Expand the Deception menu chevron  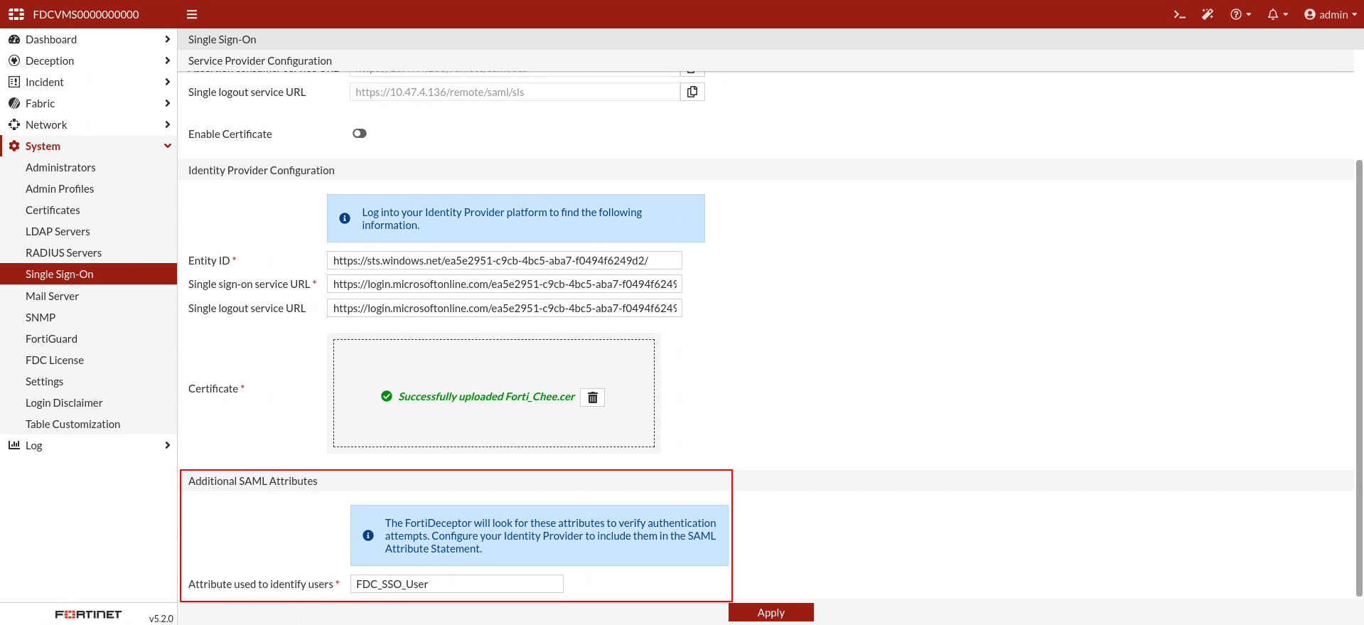point(167,61)
